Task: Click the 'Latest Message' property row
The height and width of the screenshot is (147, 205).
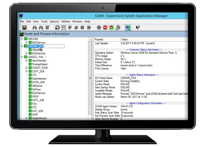Action: [x=141, y=94]
